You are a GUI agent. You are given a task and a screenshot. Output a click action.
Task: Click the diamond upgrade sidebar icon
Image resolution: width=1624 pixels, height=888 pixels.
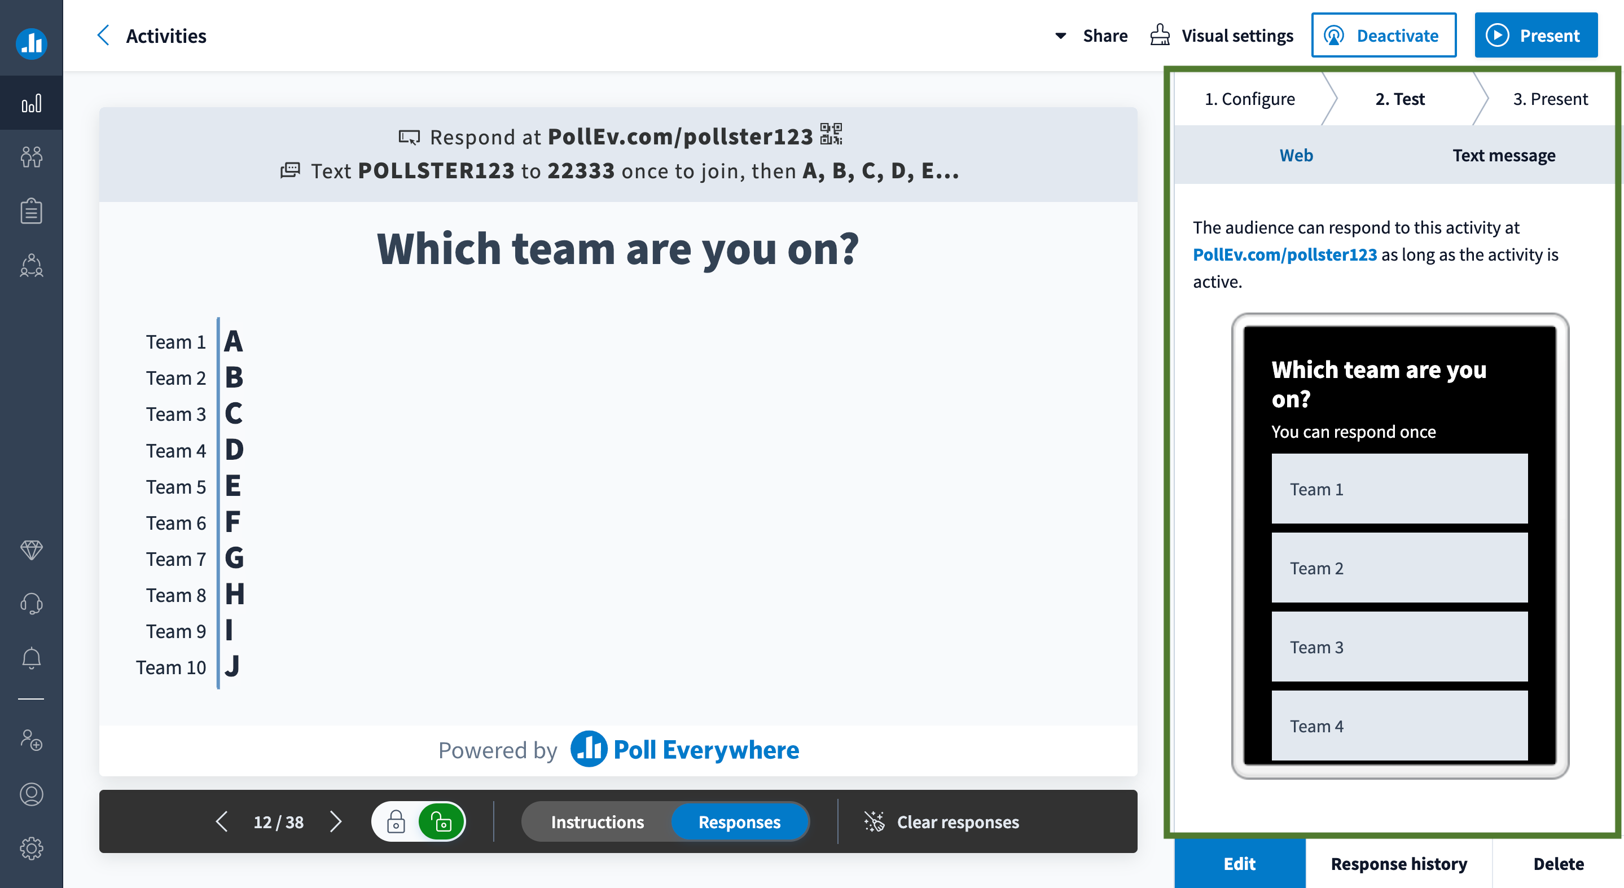[32, 549]
